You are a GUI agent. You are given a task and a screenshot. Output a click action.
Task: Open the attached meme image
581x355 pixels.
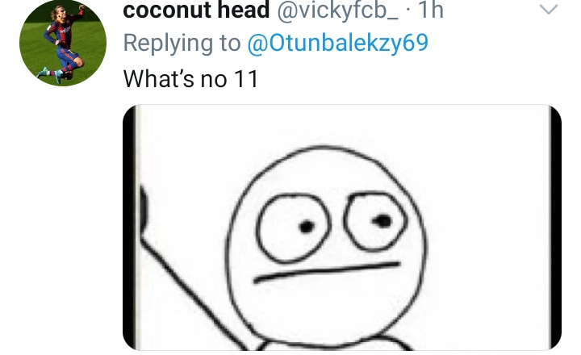click(342, 228)
